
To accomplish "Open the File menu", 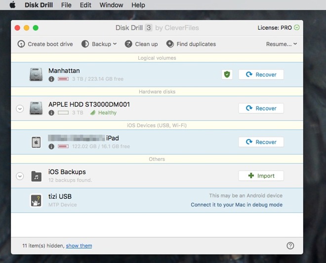I will pos(66,5).
